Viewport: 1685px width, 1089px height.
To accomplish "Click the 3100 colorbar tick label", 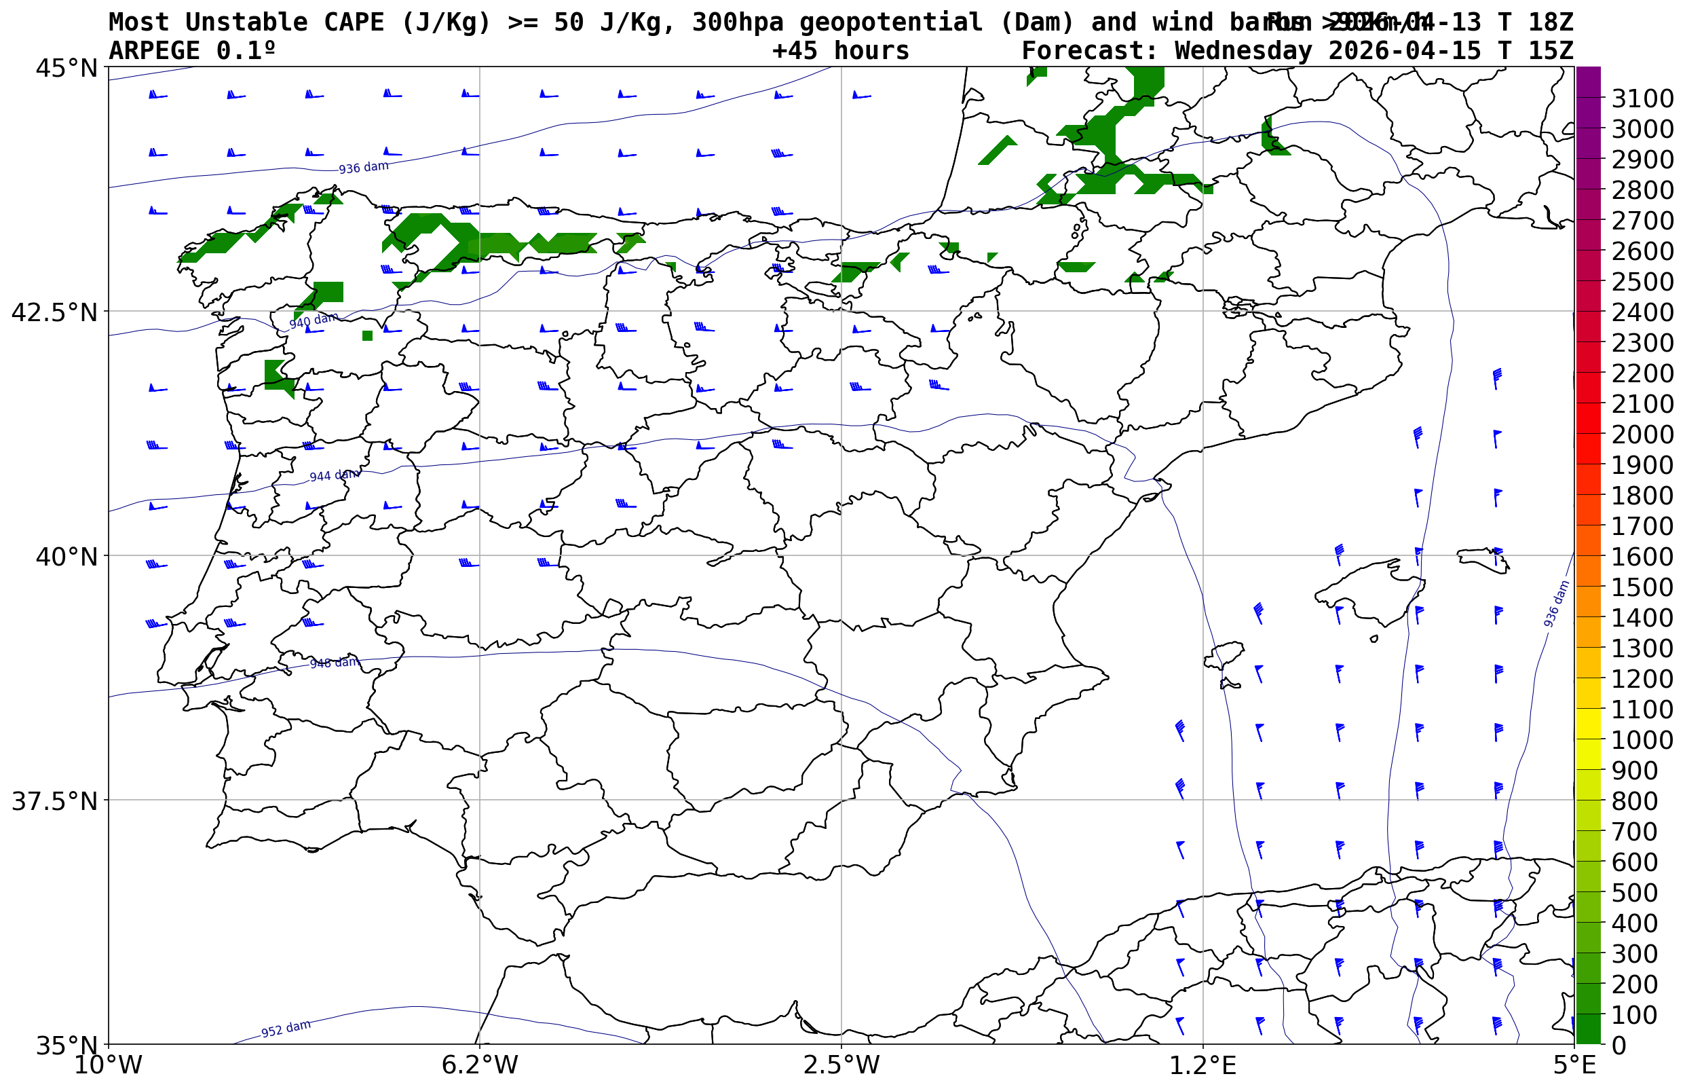I will click(1642, 98).
